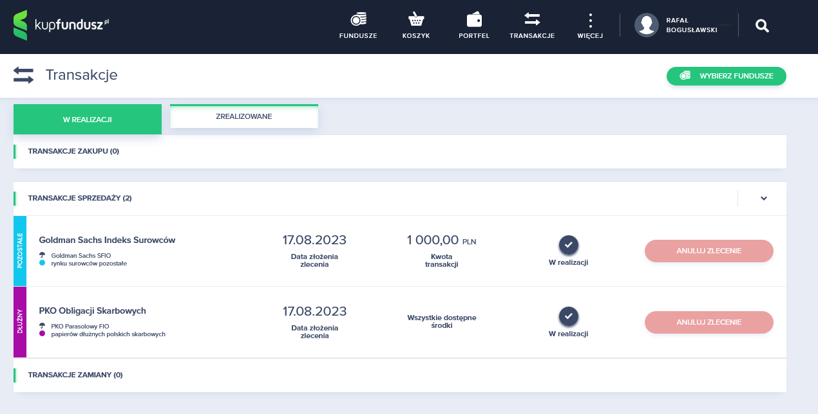Click the Kwota transakcji label
This screenshot has height=414, width=818.
[x=442, y=260]
